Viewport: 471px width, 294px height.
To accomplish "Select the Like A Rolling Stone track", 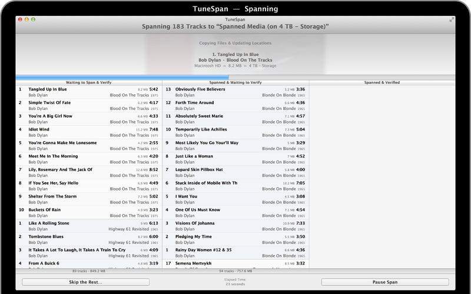I will tap(89, 226).
